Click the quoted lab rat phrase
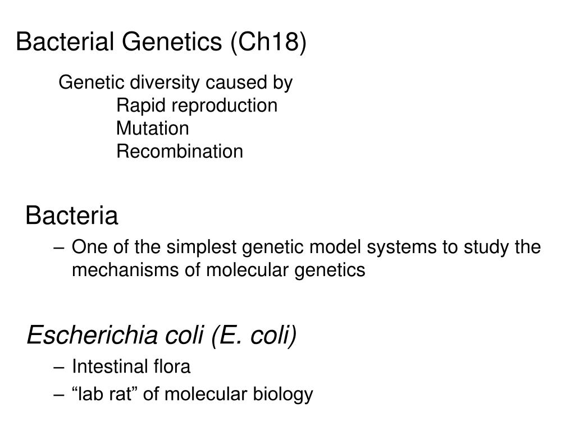 tap(104, 394)
